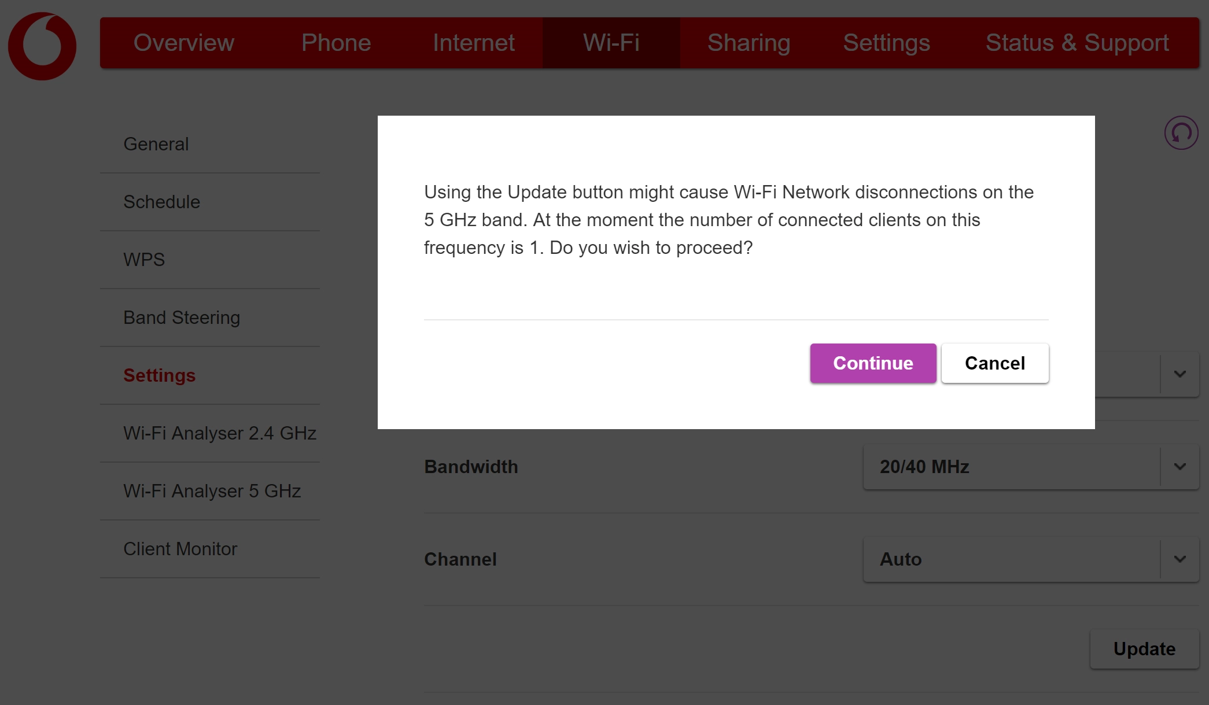Click Cancel to dismiss the dialog
Image resolution: width=1209 pixels, height=705 pixels.
994,363
